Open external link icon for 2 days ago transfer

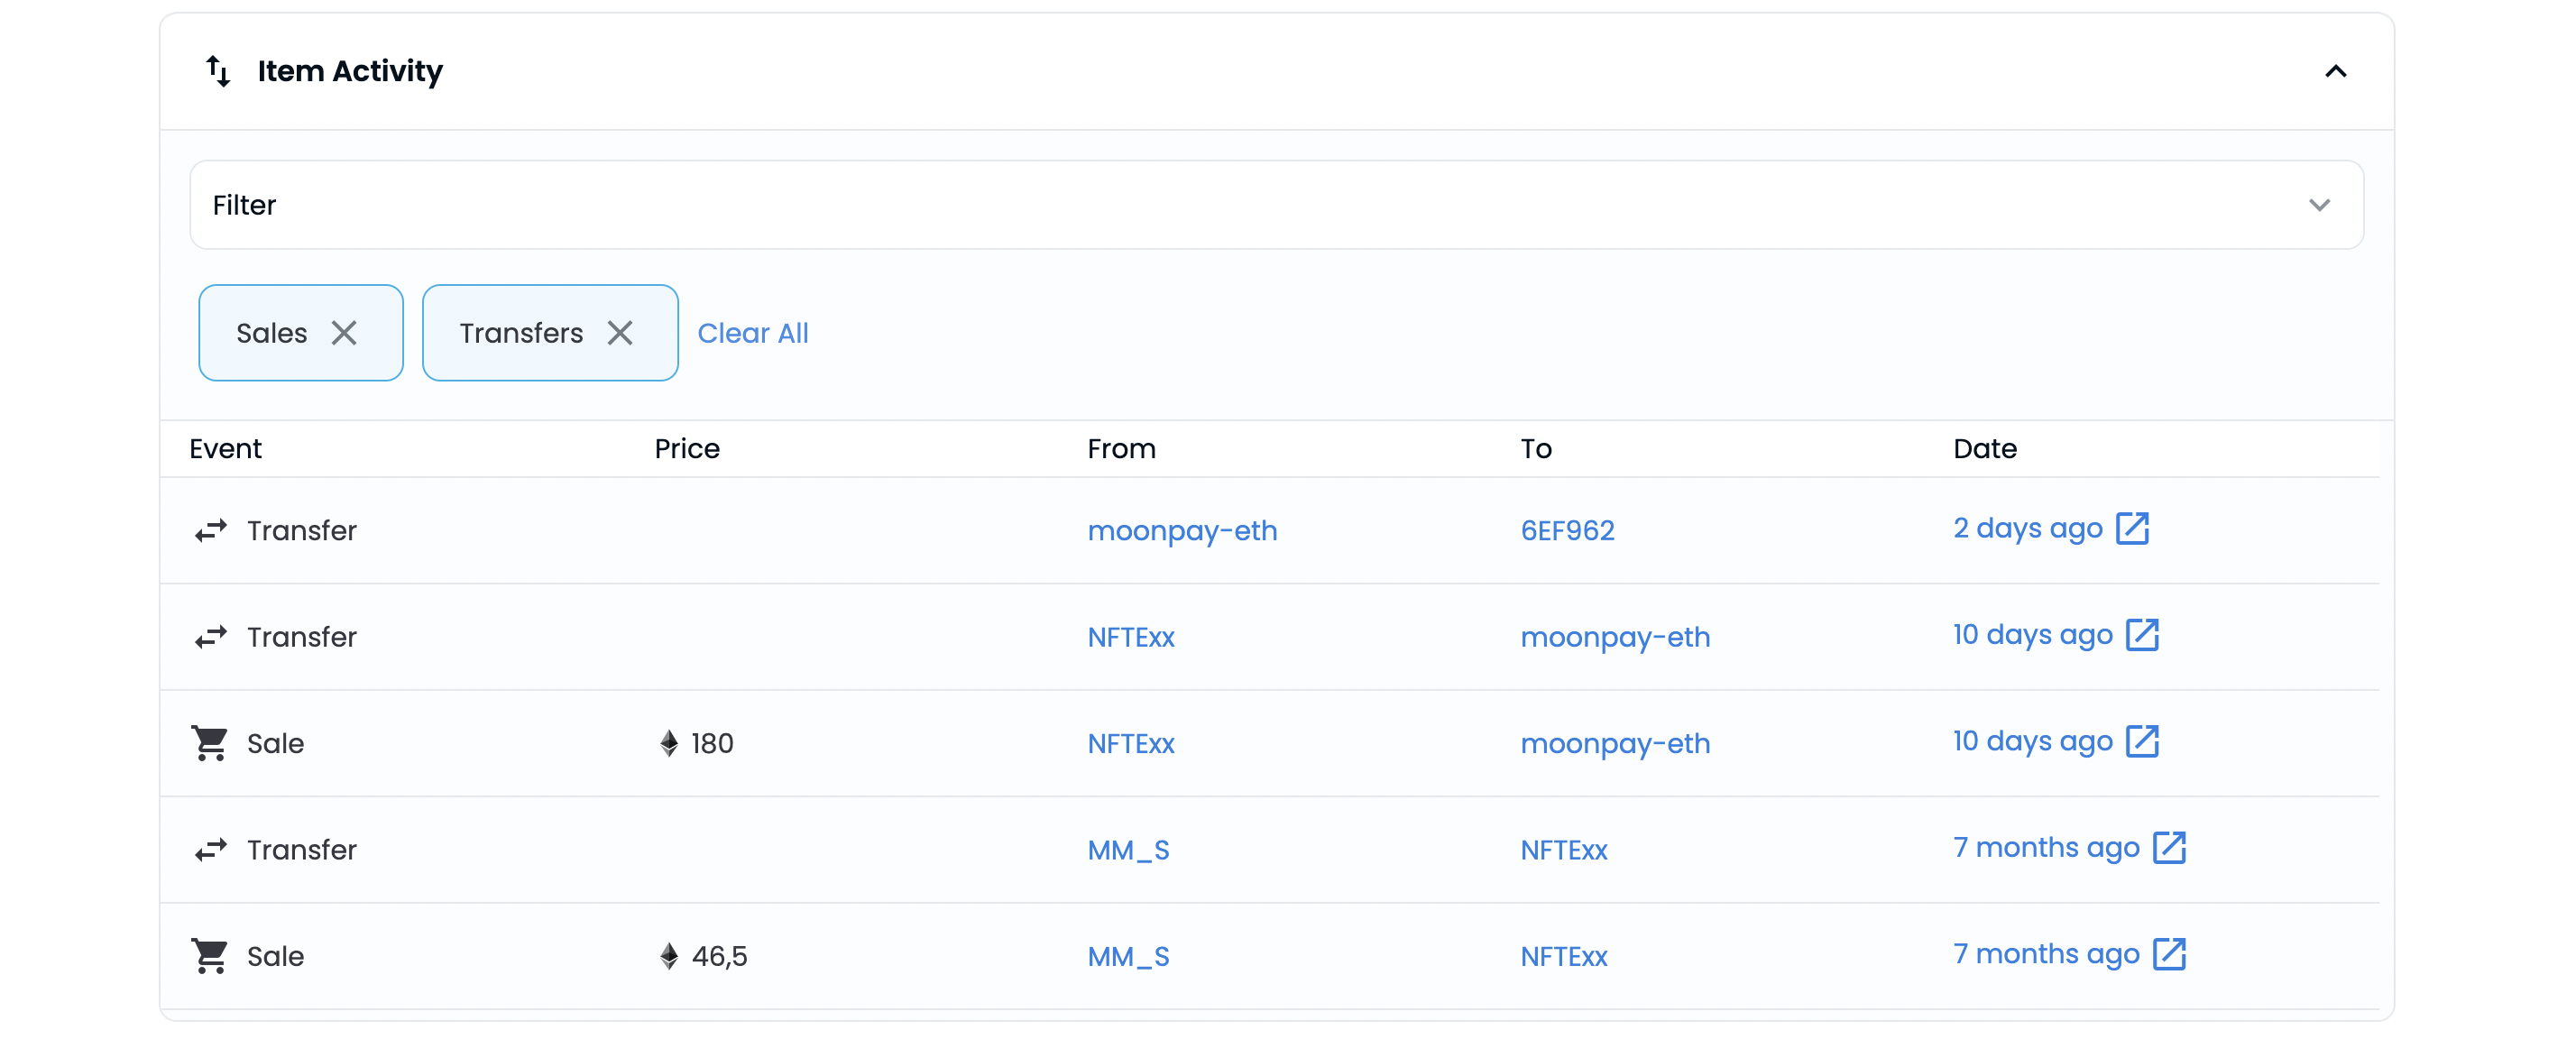(2131, 528)
